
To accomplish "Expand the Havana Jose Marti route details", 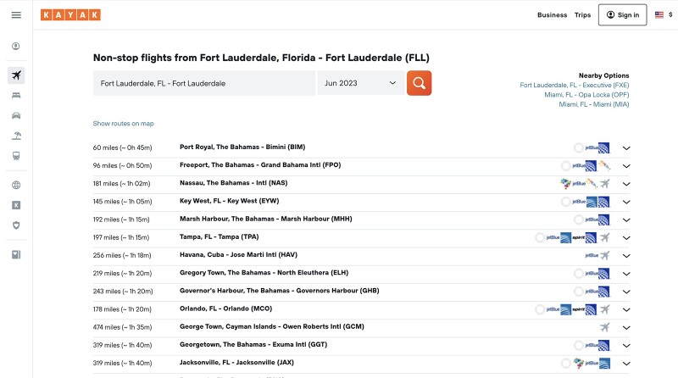I will tap(626, 255).
